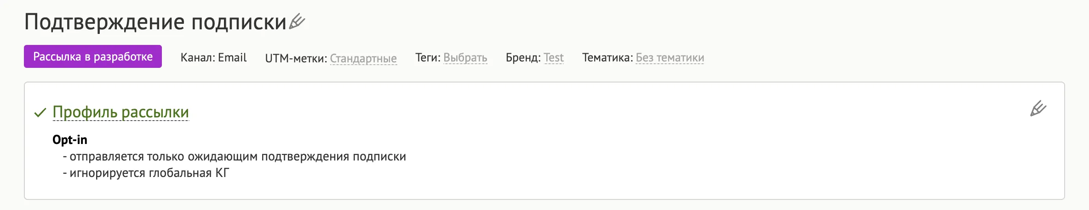Click the Канал: Email channel text
The image size is (1089, 210).
[x=213, y=58]
